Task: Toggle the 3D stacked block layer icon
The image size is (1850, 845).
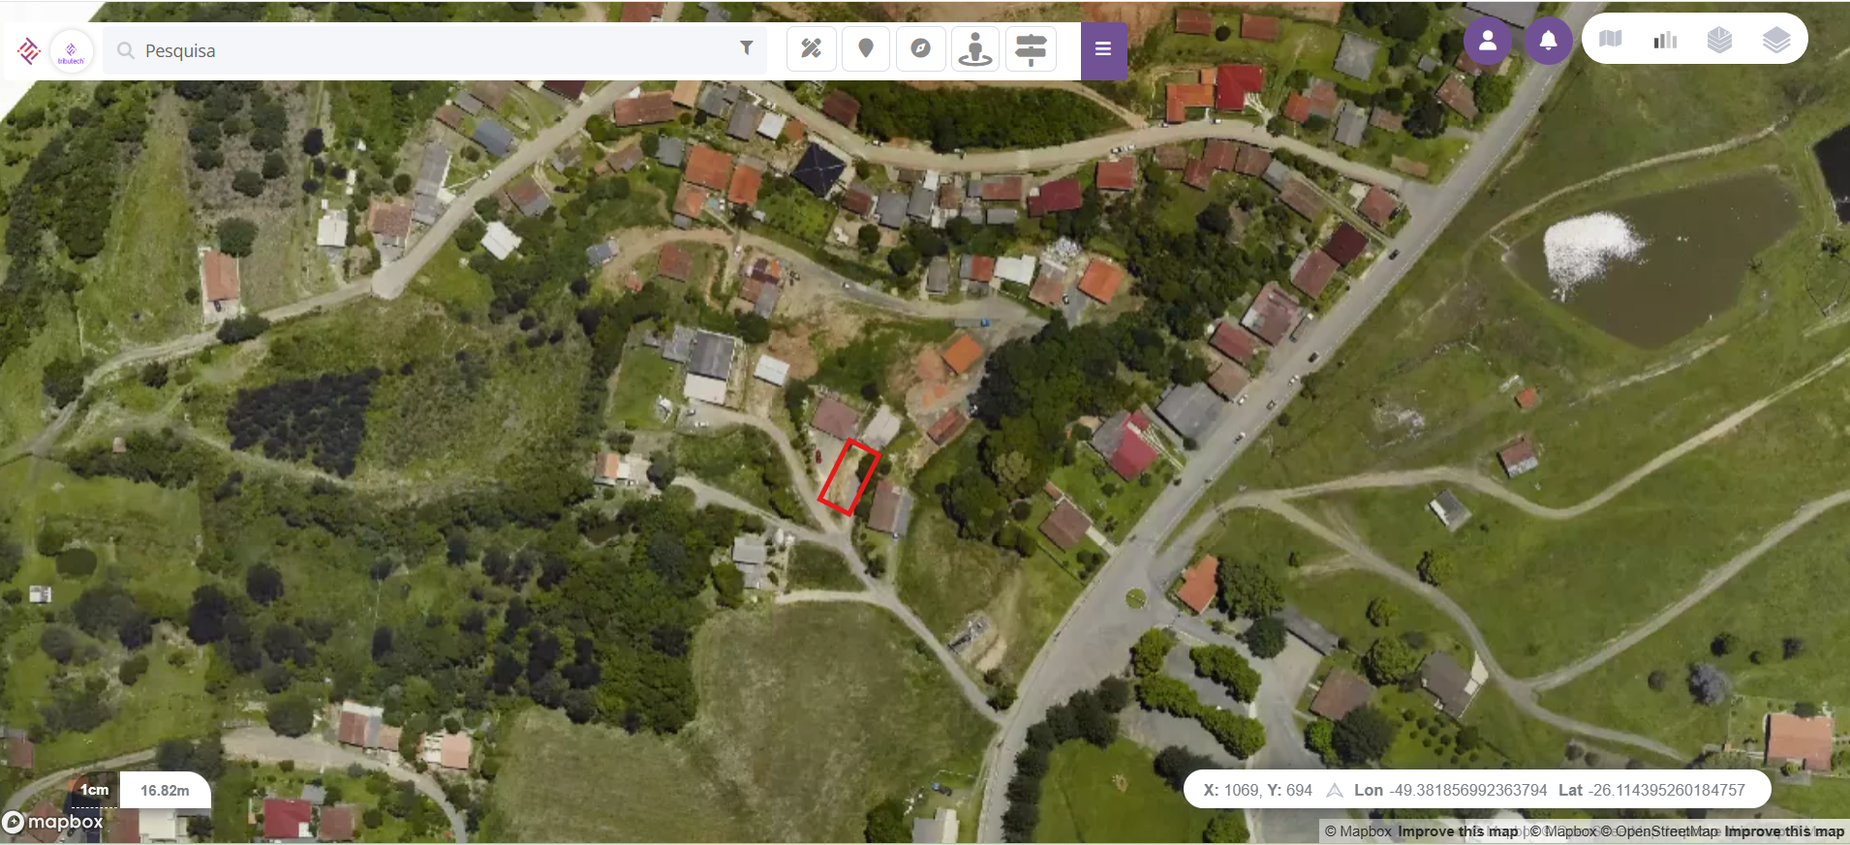Action: coord(1719,40)
